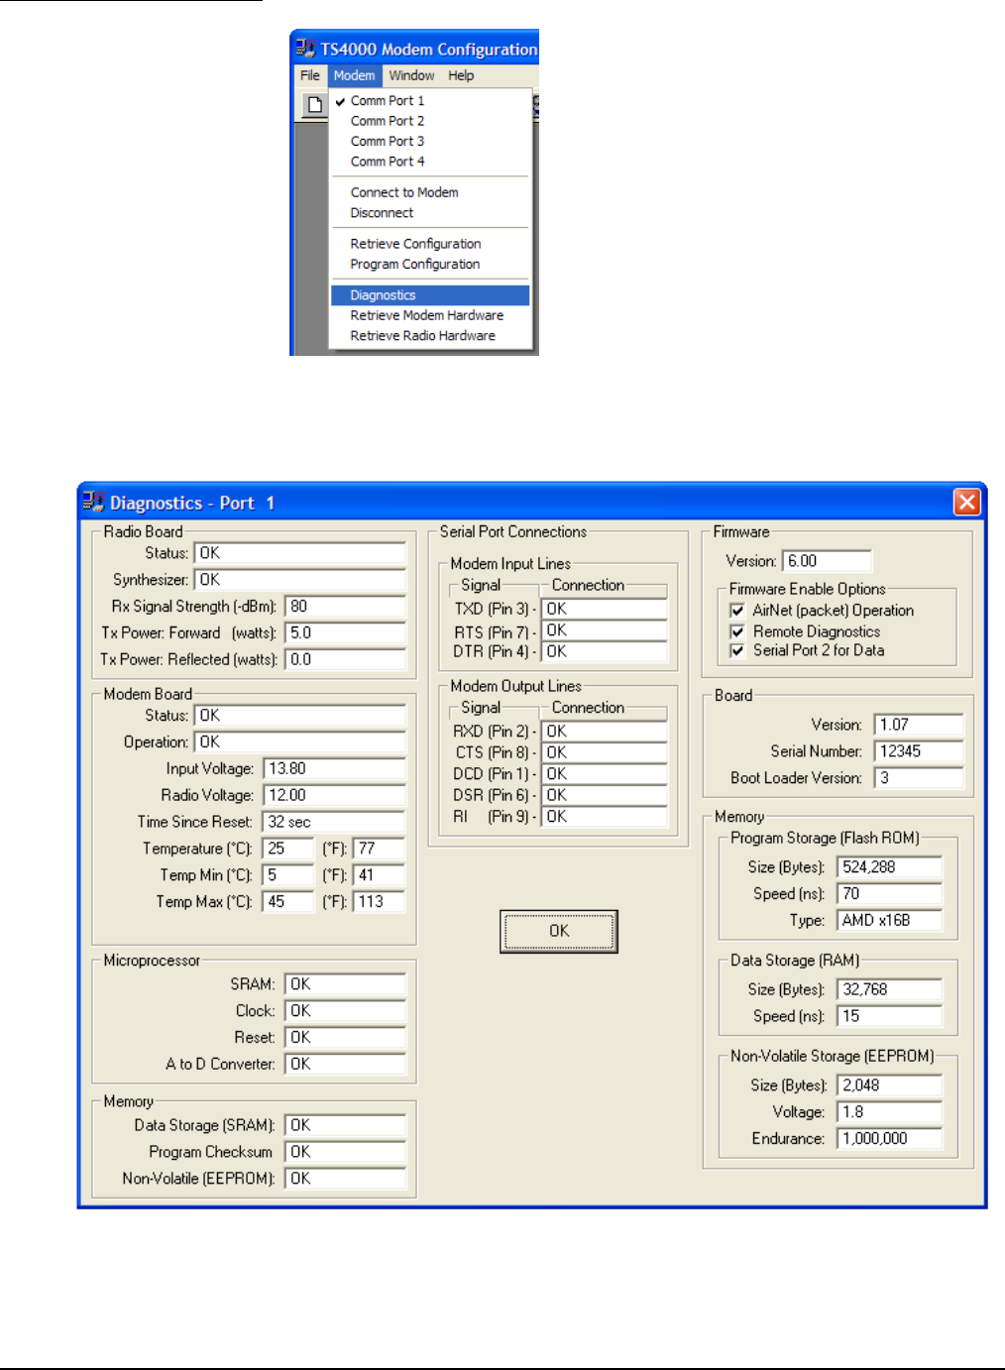Click the EEPROM Endurance field
Screen dimensions: 1005x1370
point(890,1140)
